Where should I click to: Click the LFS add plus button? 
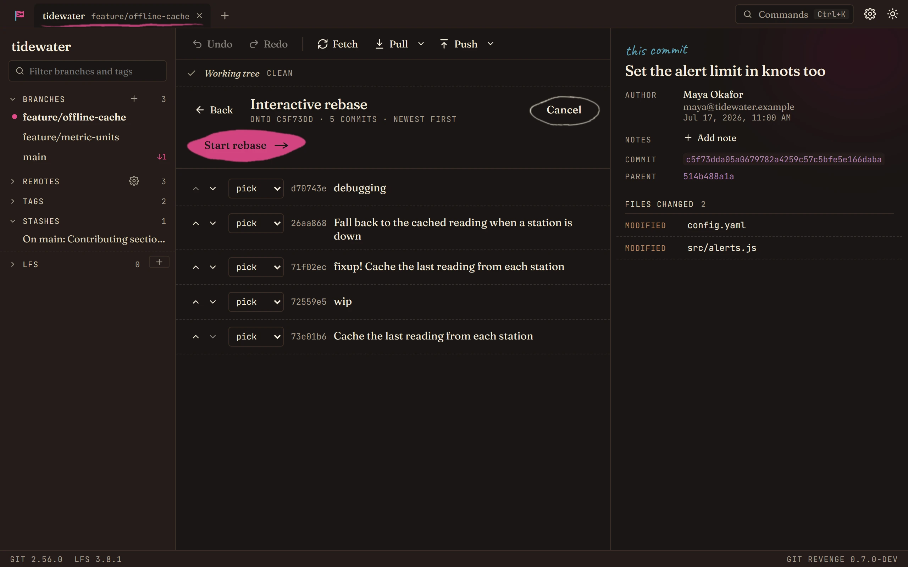[x=159, y=262]
